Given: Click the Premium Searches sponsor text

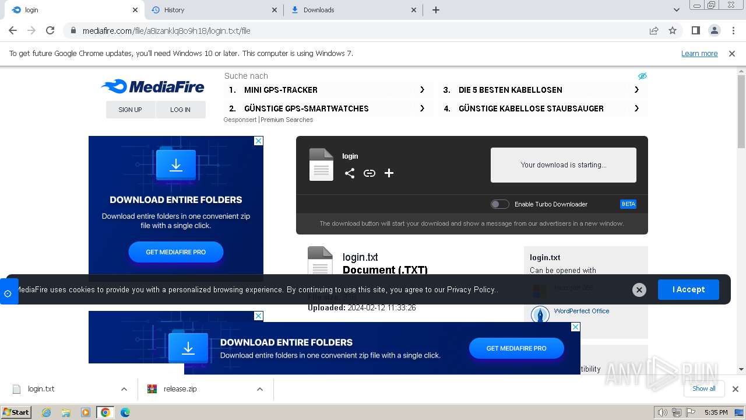Looking at the screenshot, I should point(287,120).
